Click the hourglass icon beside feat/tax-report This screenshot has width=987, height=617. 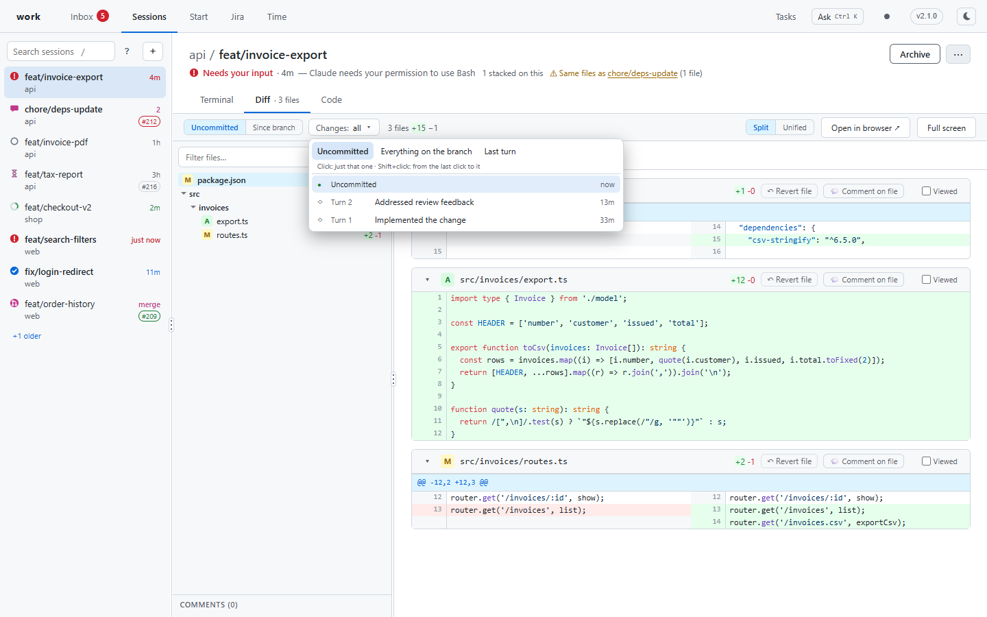(x=14, y=174)
